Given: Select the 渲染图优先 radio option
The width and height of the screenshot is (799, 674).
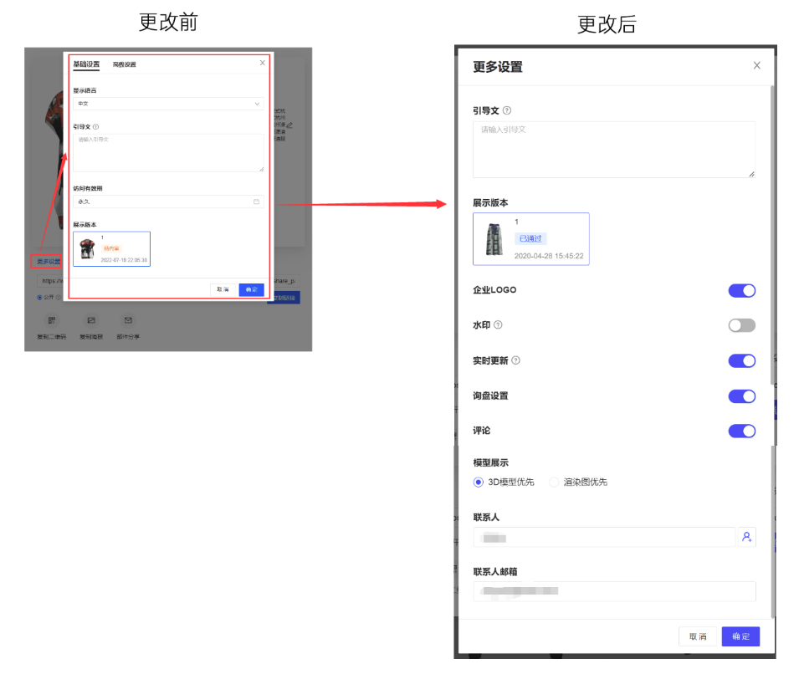Looking at the screenshot, I should coord(554,482).
